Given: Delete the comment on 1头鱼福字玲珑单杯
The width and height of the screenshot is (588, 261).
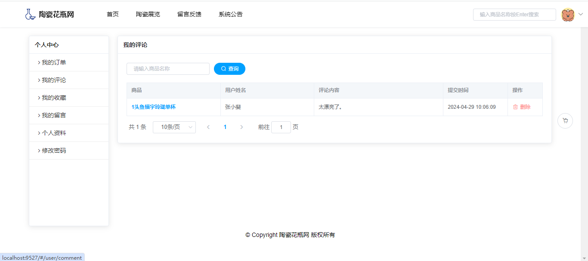Looking at the screenshot, I should [522, 107].
